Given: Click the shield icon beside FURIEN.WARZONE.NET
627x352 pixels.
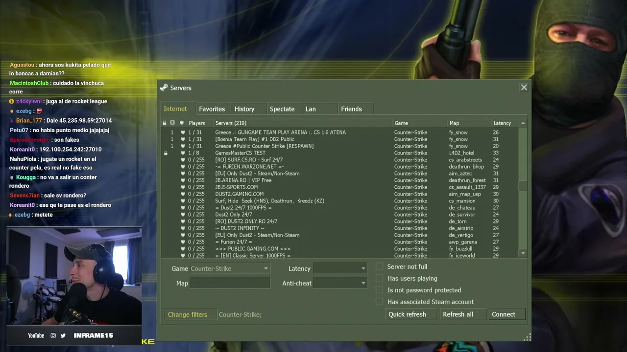Looking at the screenshot, I should click(183, 167).
